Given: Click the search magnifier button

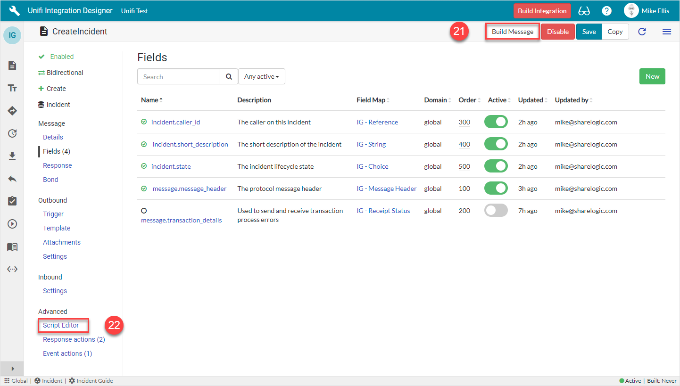Looking at the screenshot, I should tap(229, 77).
